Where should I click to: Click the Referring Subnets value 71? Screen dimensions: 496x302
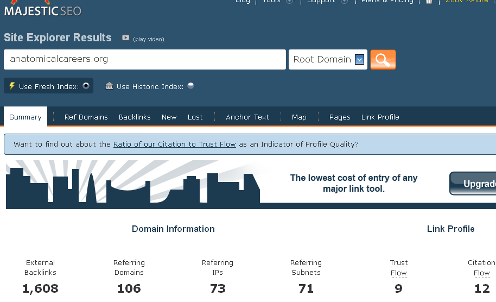coord(306,288)
